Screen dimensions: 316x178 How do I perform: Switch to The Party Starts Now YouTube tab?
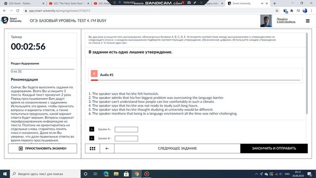[69, 3]
